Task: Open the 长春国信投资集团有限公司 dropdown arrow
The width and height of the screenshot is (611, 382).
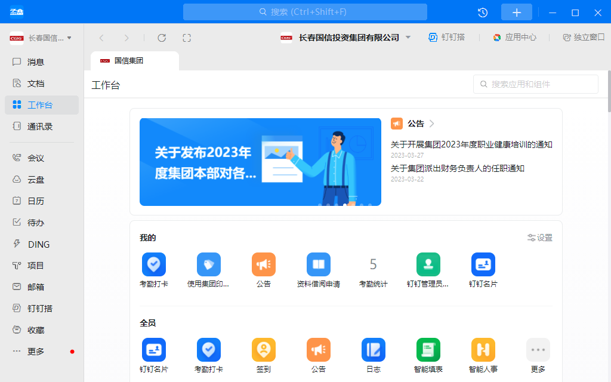Action: point(408,38)
